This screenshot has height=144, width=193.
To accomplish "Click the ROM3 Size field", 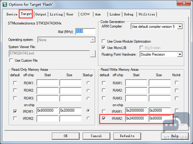I will [70, 98].
